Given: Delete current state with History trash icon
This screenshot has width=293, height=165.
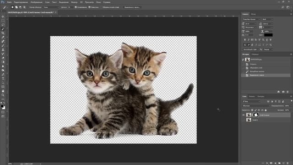Looking at the screenshot, I should point(288,92).
